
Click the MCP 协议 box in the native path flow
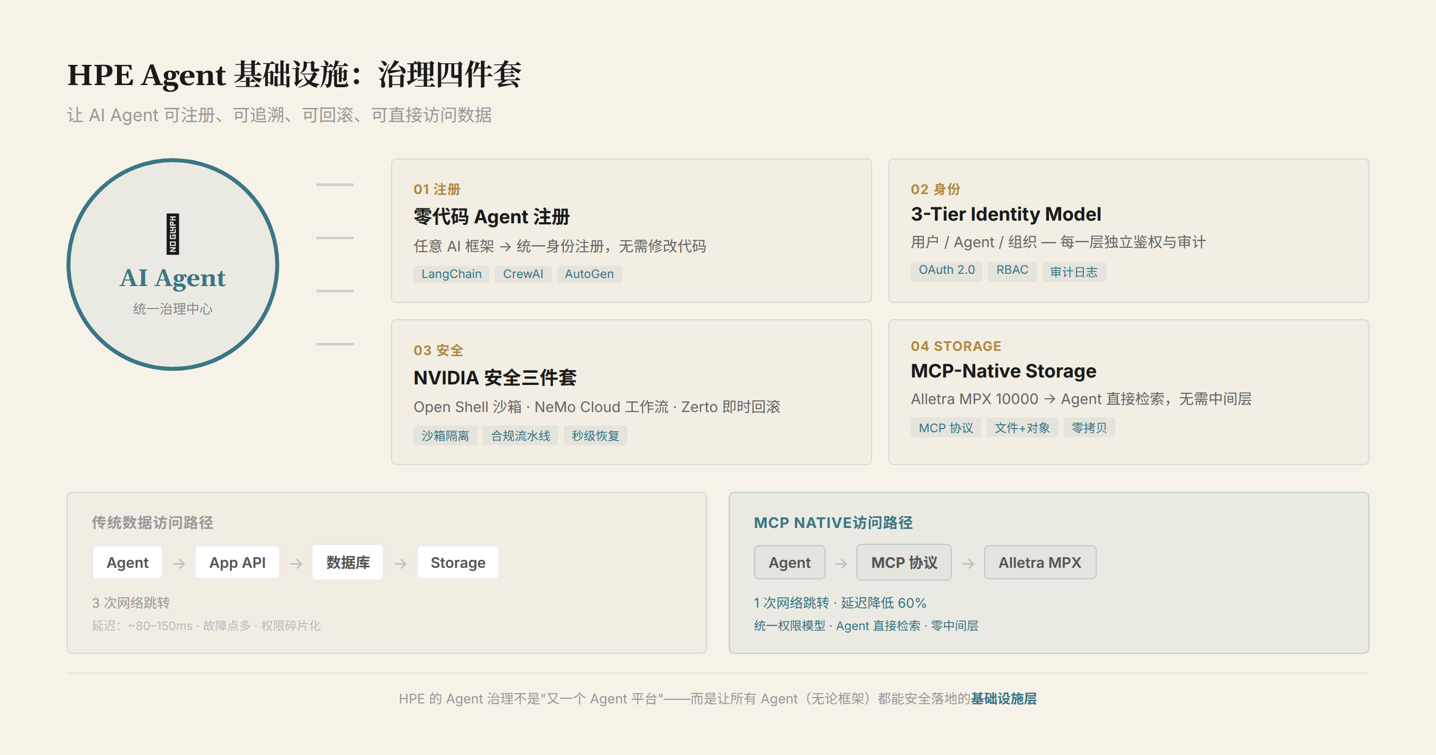pyautogui.click(x=904, y=563)
